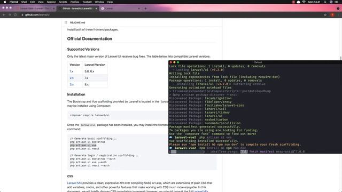Click the Mon 14:41 clock
Image resolution: width=342 pixels, height=192 pixels.
click(314, 2)
